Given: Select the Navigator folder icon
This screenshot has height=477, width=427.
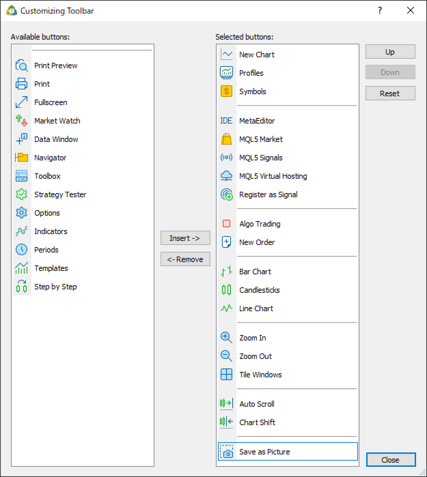Looking at the screenshot, I should pos(22,158).
